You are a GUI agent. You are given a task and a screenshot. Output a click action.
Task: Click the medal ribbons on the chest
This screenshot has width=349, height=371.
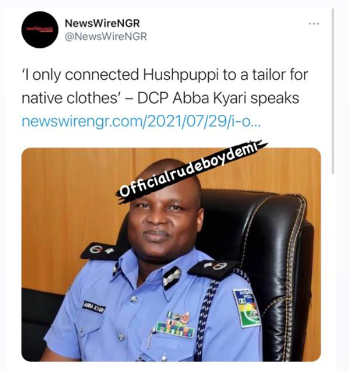tap(176, 325)
